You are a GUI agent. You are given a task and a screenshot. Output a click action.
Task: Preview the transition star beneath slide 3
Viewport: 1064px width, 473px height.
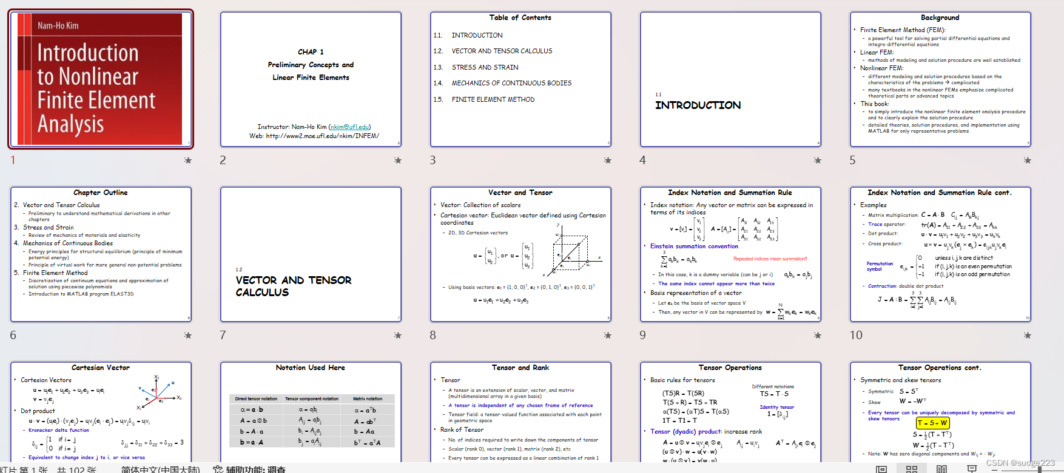[608, 160]
